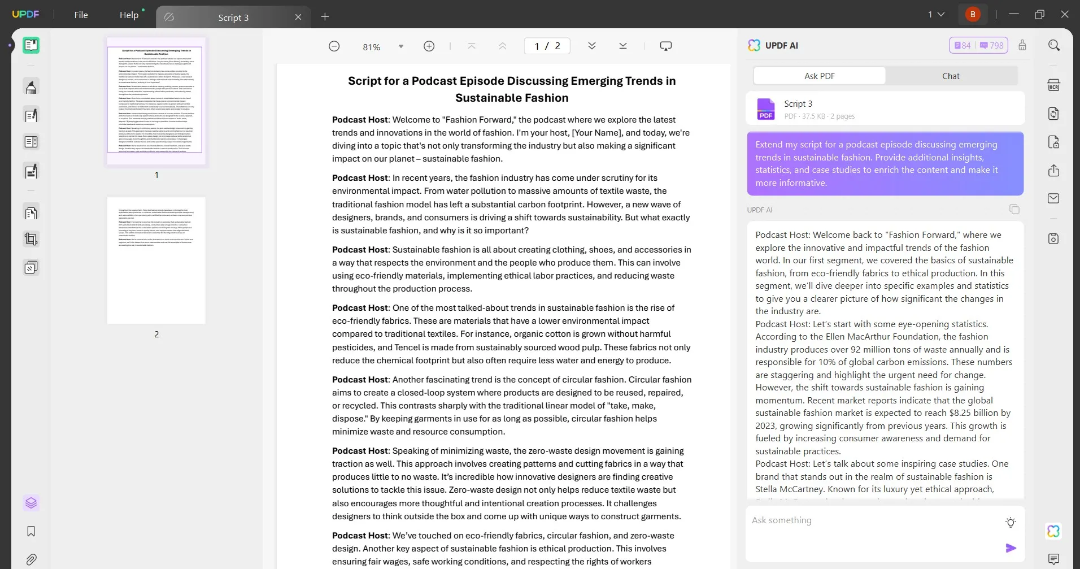Open the Batch process stacked pages tool

[31, 267]
